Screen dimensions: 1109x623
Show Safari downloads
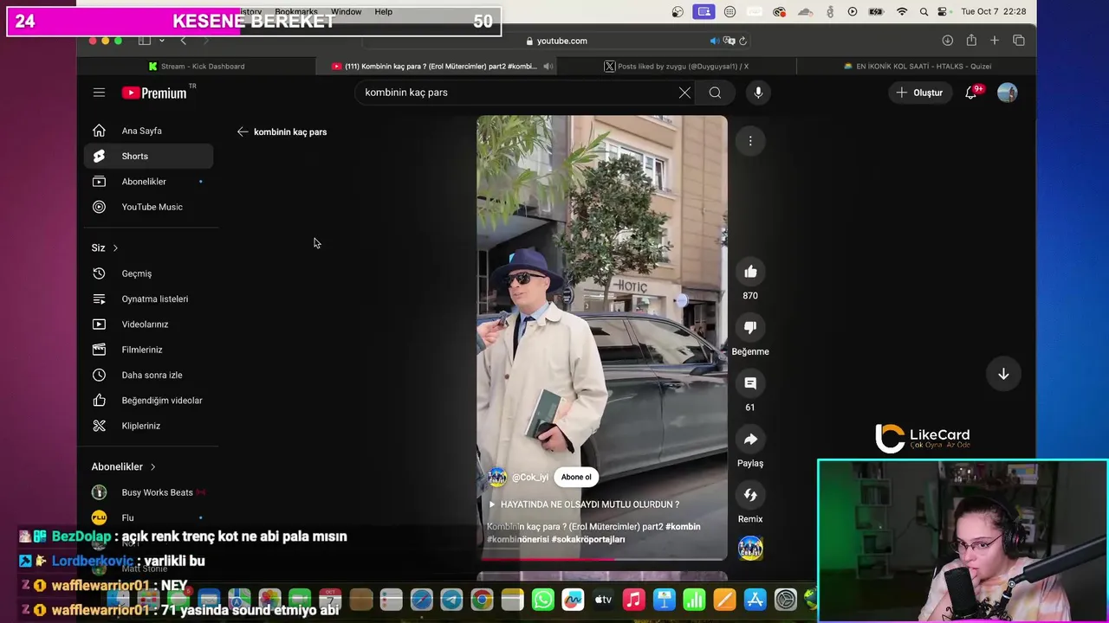947,41
